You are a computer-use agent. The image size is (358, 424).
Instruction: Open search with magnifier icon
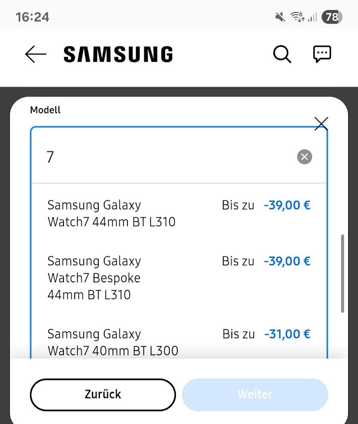coord(282,55)
